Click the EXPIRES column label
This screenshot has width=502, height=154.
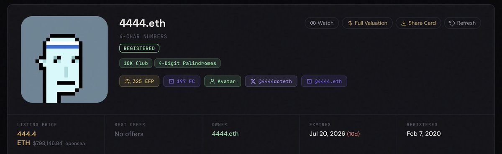click(x=320, y=124)
